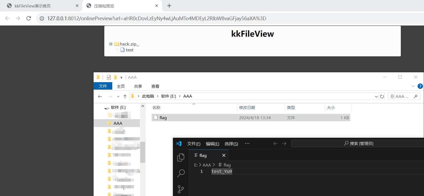Screen dimensions: 424x196
Task: Click browser forward arrow
Action: [18, 18]
